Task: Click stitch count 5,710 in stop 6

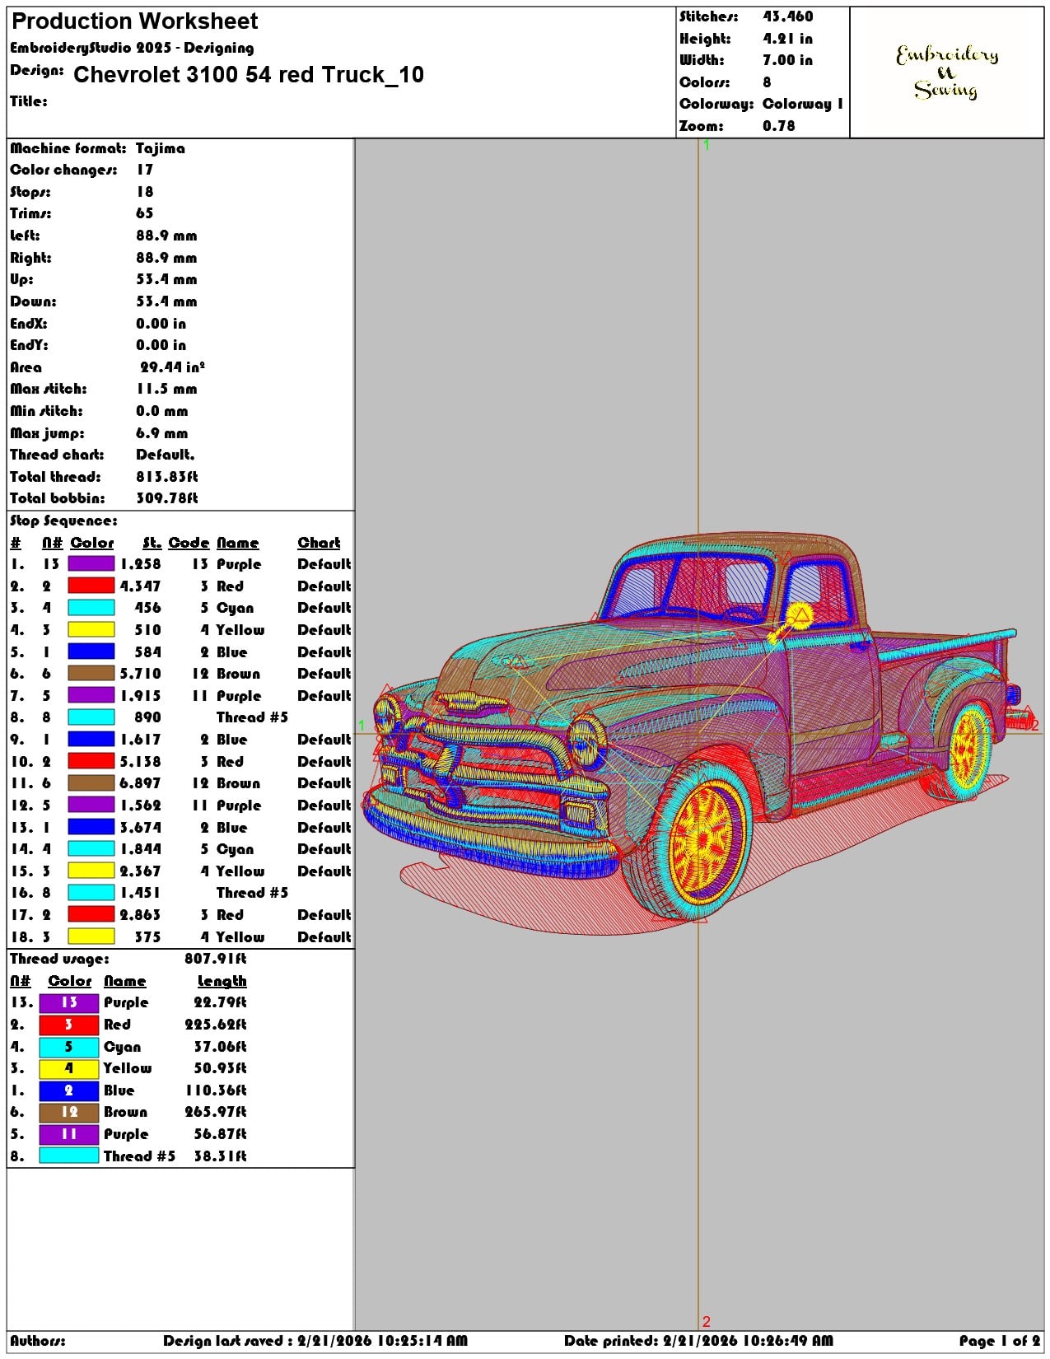Action: point(141,674)
